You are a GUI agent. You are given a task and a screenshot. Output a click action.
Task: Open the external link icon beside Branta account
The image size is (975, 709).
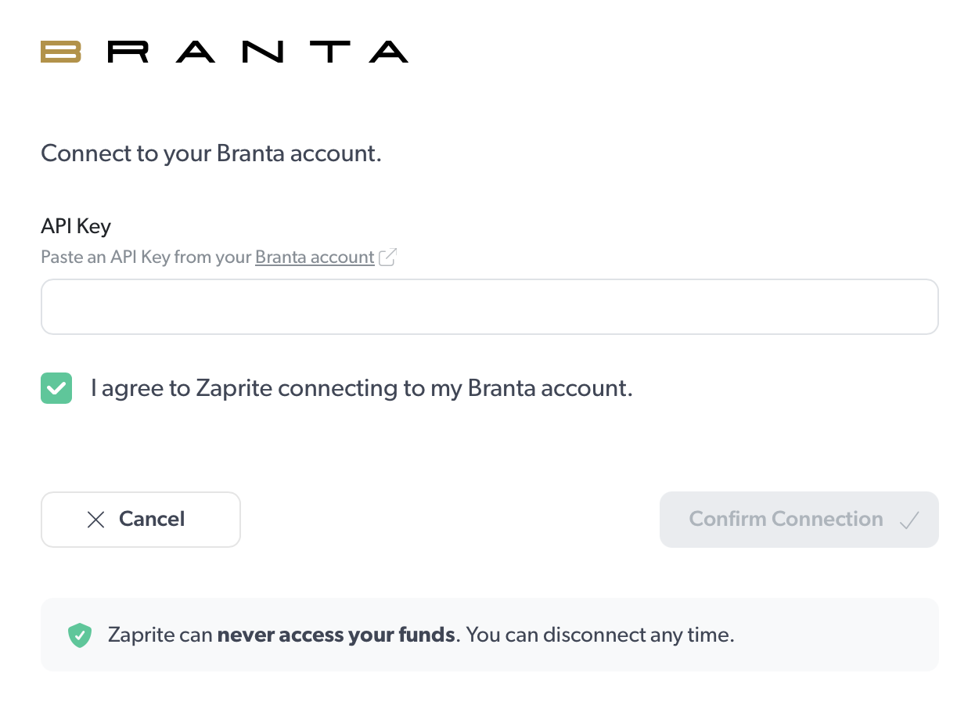[388, 257]
